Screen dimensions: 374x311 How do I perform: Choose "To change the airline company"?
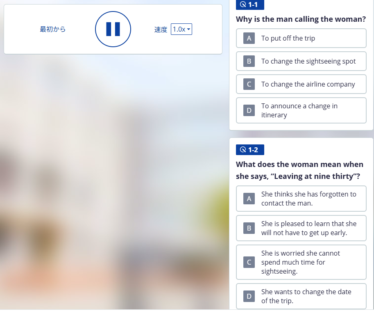click(x=308, y=84)
